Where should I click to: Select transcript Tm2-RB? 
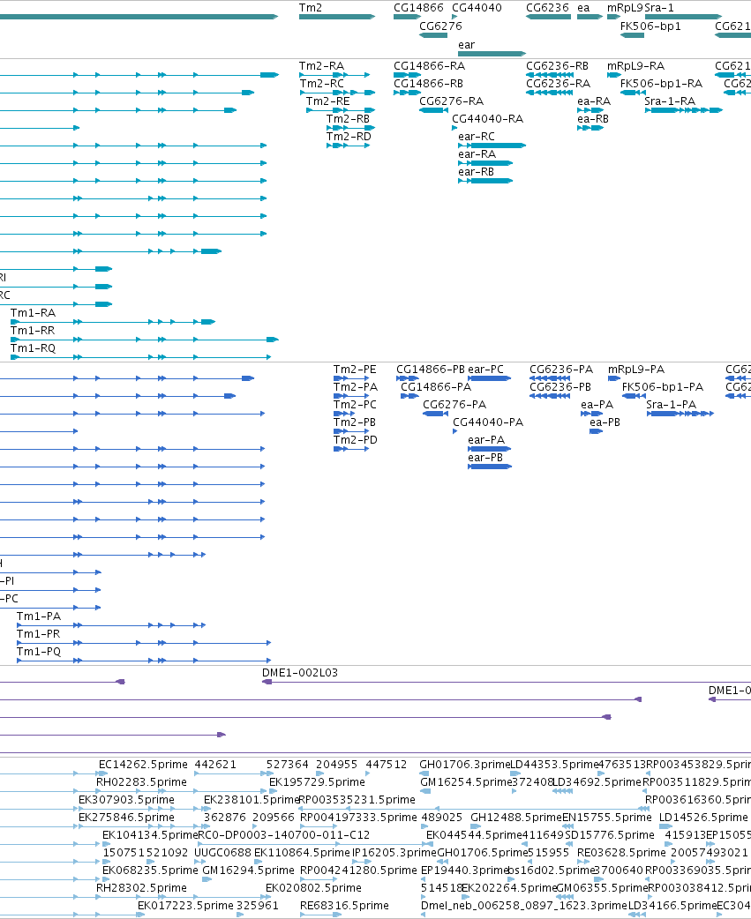[x=350, y=128]
